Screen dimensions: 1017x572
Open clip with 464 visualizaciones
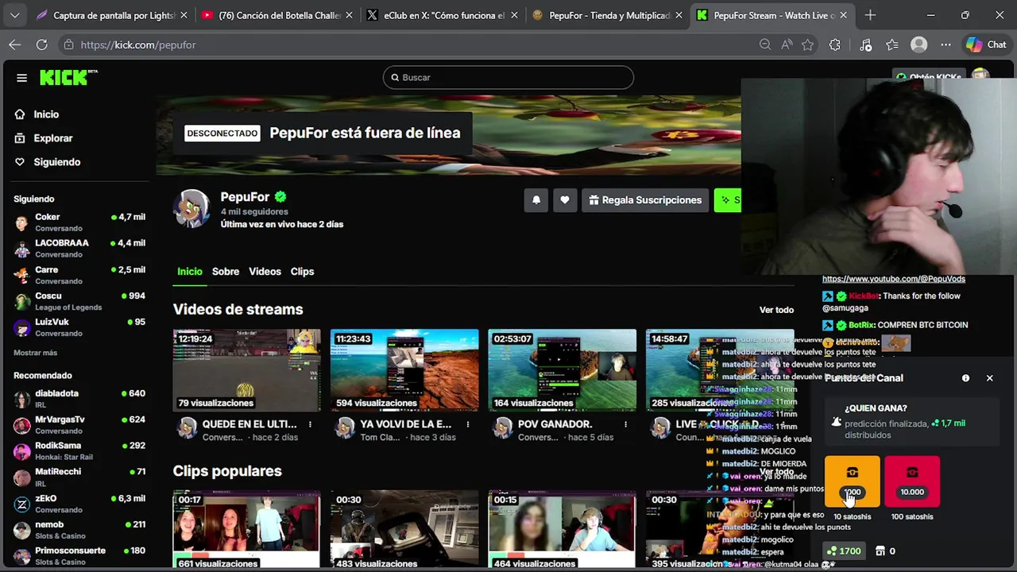[562, 530]
